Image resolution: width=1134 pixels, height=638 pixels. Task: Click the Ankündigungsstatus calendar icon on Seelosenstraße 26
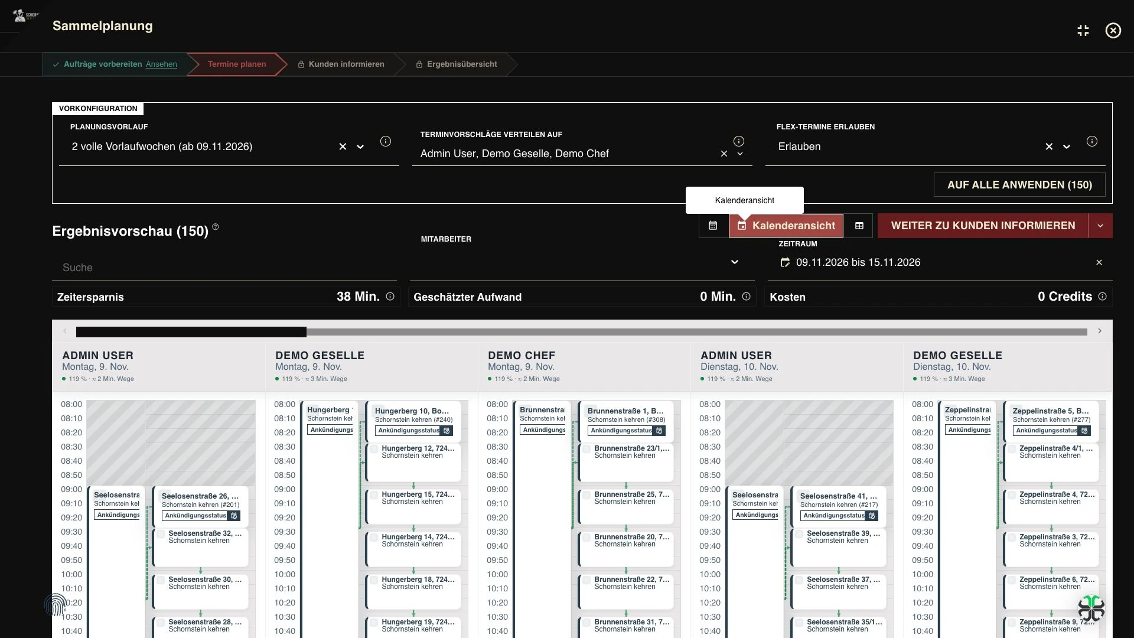pos(234,516)
